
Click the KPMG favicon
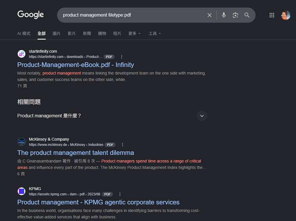point(22,191)
